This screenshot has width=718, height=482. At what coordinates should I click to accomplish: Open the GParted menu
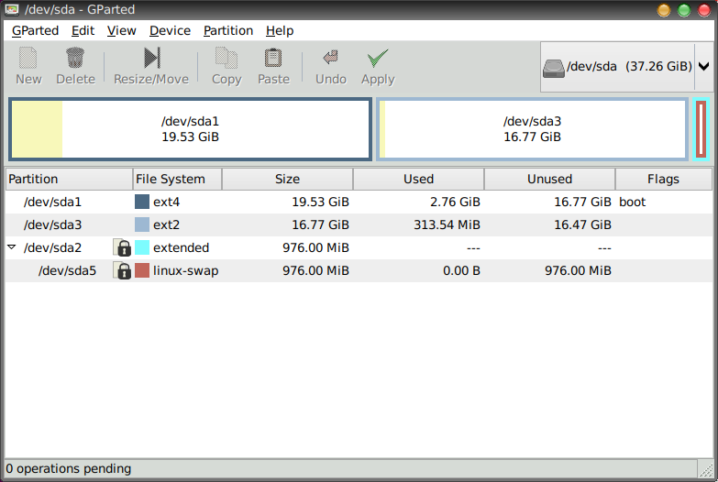[36, 30]
